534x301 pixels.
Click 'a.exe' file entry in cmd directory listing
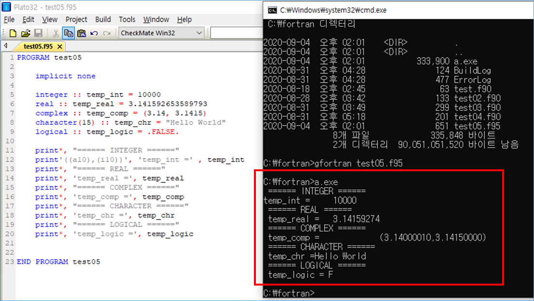point(465,61)
